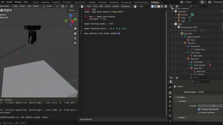This screenshot has width=223, height=125.
Task: Click the outliner search field
Action: [x=199, y=6]
